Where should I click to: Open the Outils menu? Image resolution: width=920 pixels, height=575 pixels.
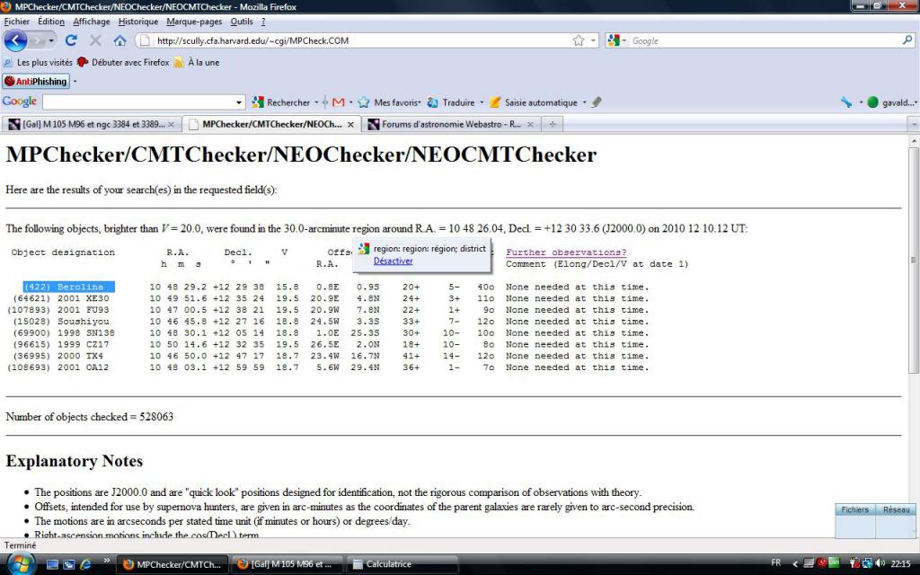pos(242,22)
